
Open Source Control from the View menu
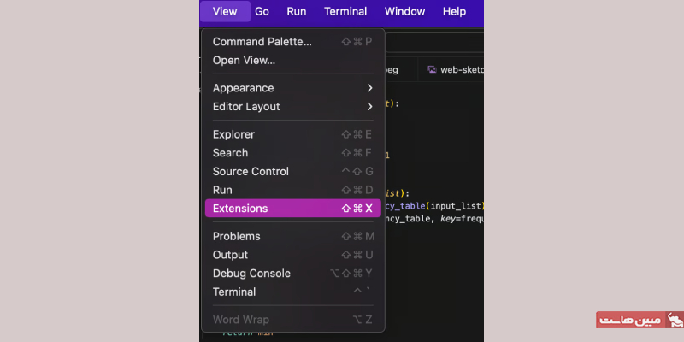coord(292,172)
